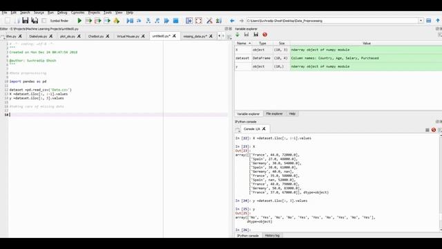Open File menu

click(4, 12)
